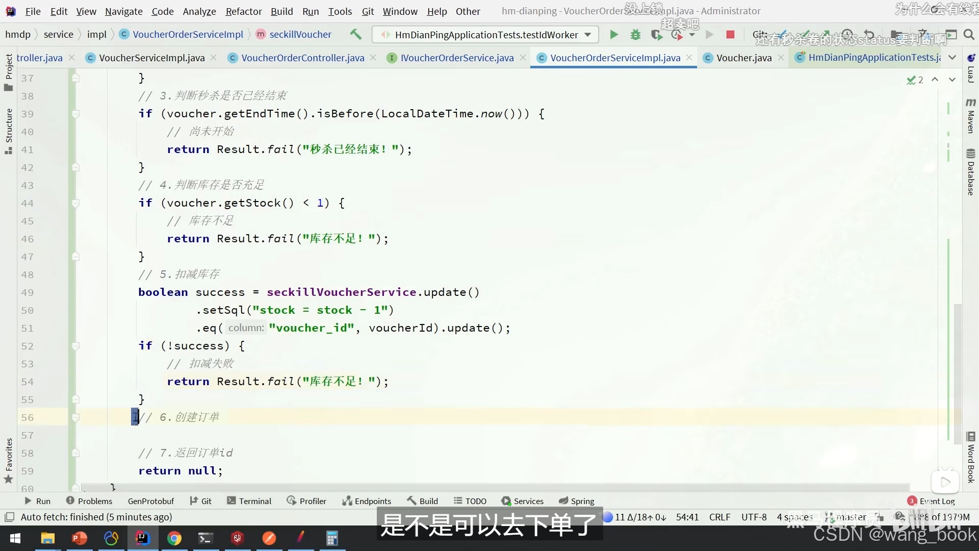Show hidden editor tabs chevron
The width and height of the screenshot is (979, 551).
click(952, 58)
